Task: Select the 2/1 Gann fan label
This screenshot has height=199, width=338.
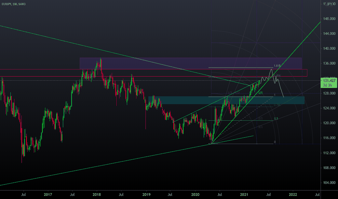Action: pos(260,119)
